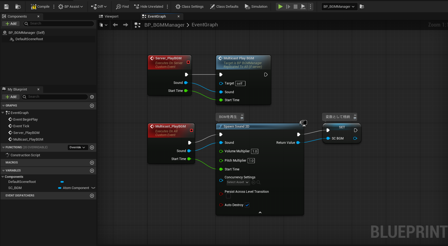The width and height of the screenshot is (448, 246).
Task: Navigate forward in graph history
Action: 126,25
